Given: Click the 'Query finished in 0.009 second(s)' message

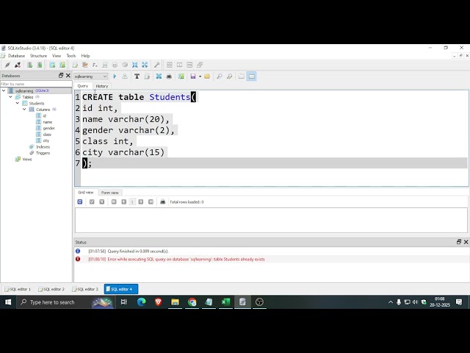Looking at the screenshot, I should 138,252.
